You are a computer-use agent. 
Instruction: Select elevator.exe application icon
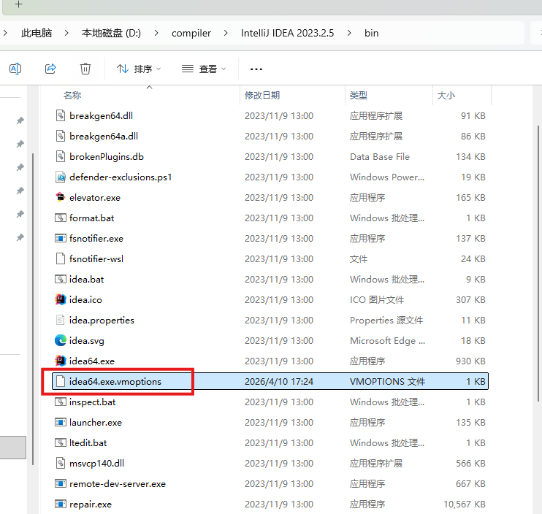click(61, 197)
